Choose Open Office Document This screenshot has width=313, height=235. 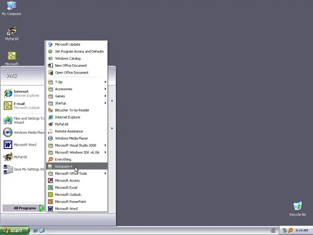(77, 73)
